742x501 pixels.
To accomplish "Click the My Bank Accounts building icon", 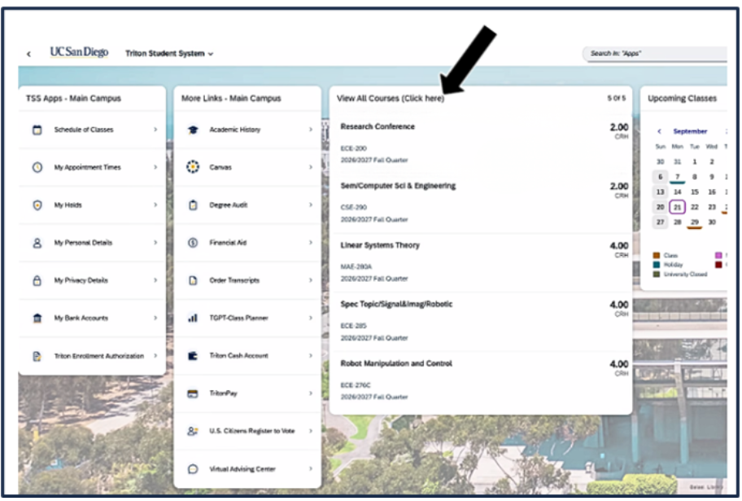I will [x=37, y=318].
